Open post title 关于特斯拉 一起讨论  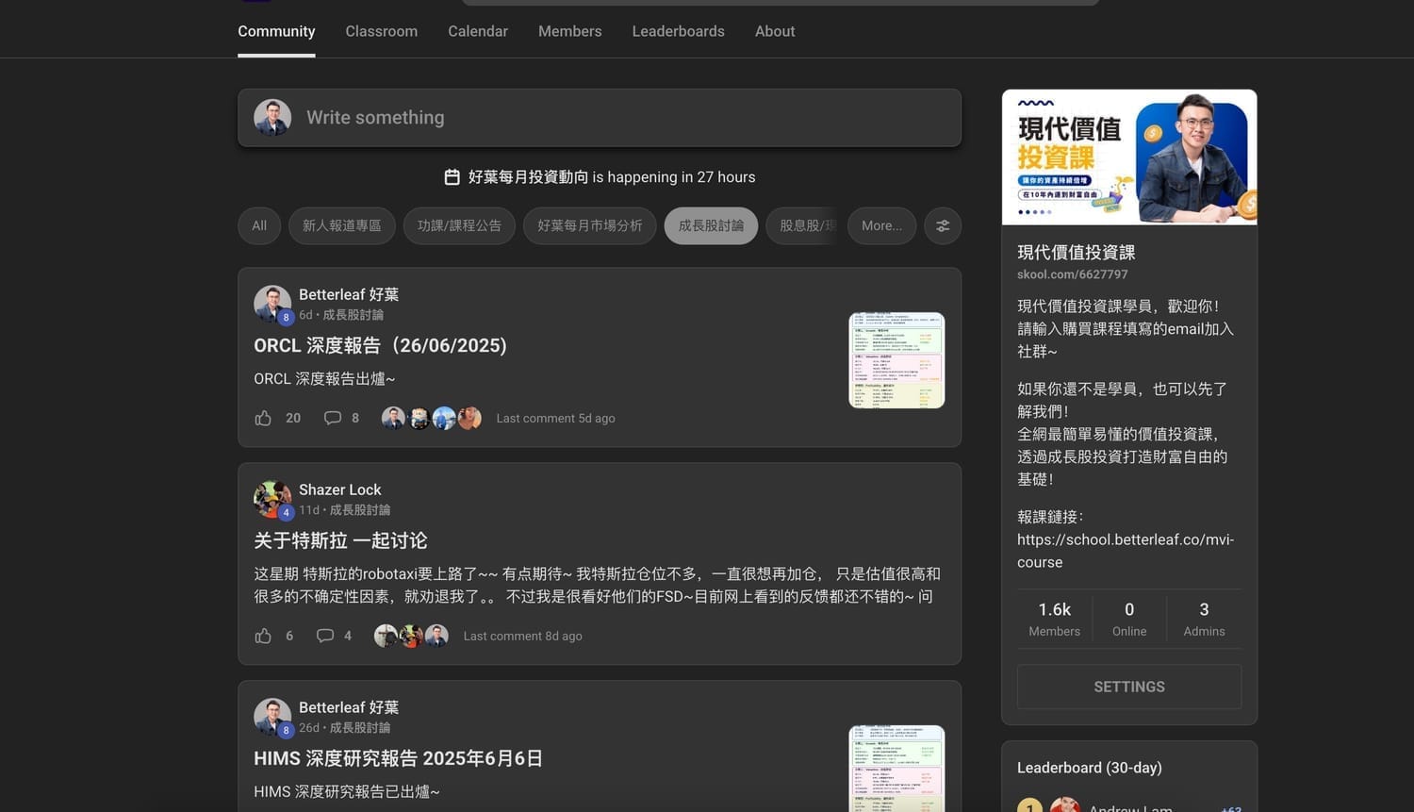tap(340, 541)
